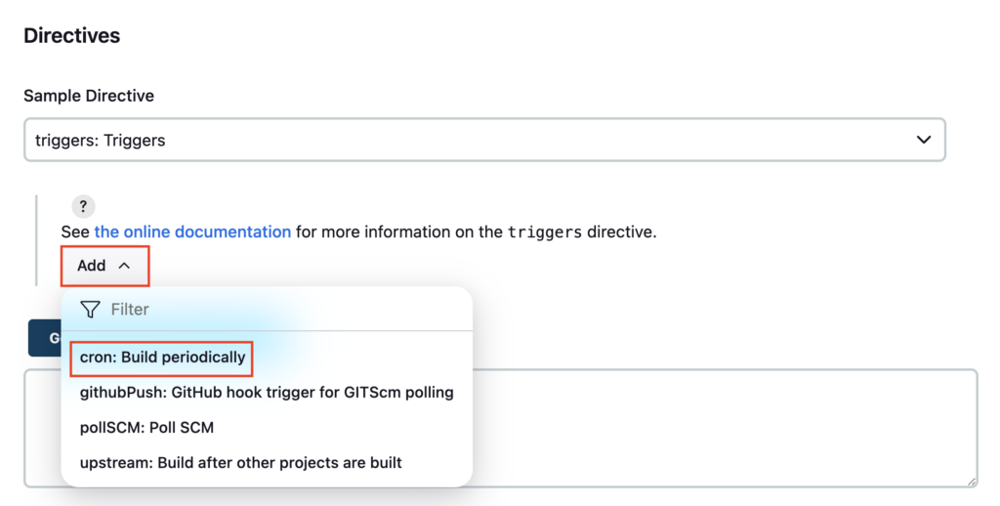
Task: Click the Sample Directive label
Action: coord(89,96)
